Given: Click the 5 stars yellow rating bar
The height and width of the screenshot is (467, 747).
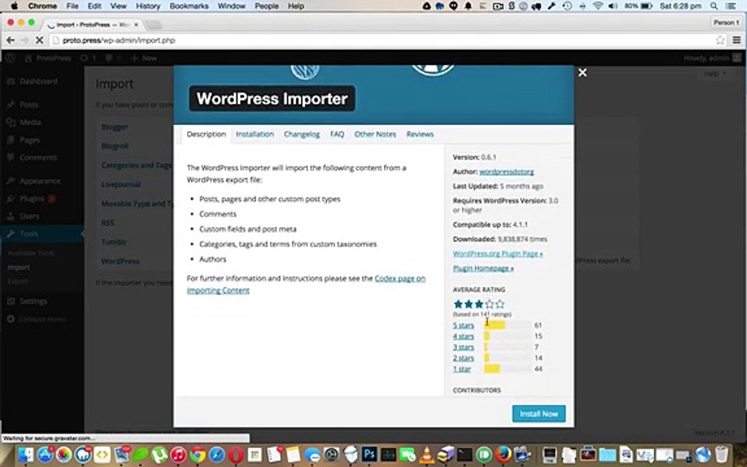Looking at the screenshot, I should point(495,325).
